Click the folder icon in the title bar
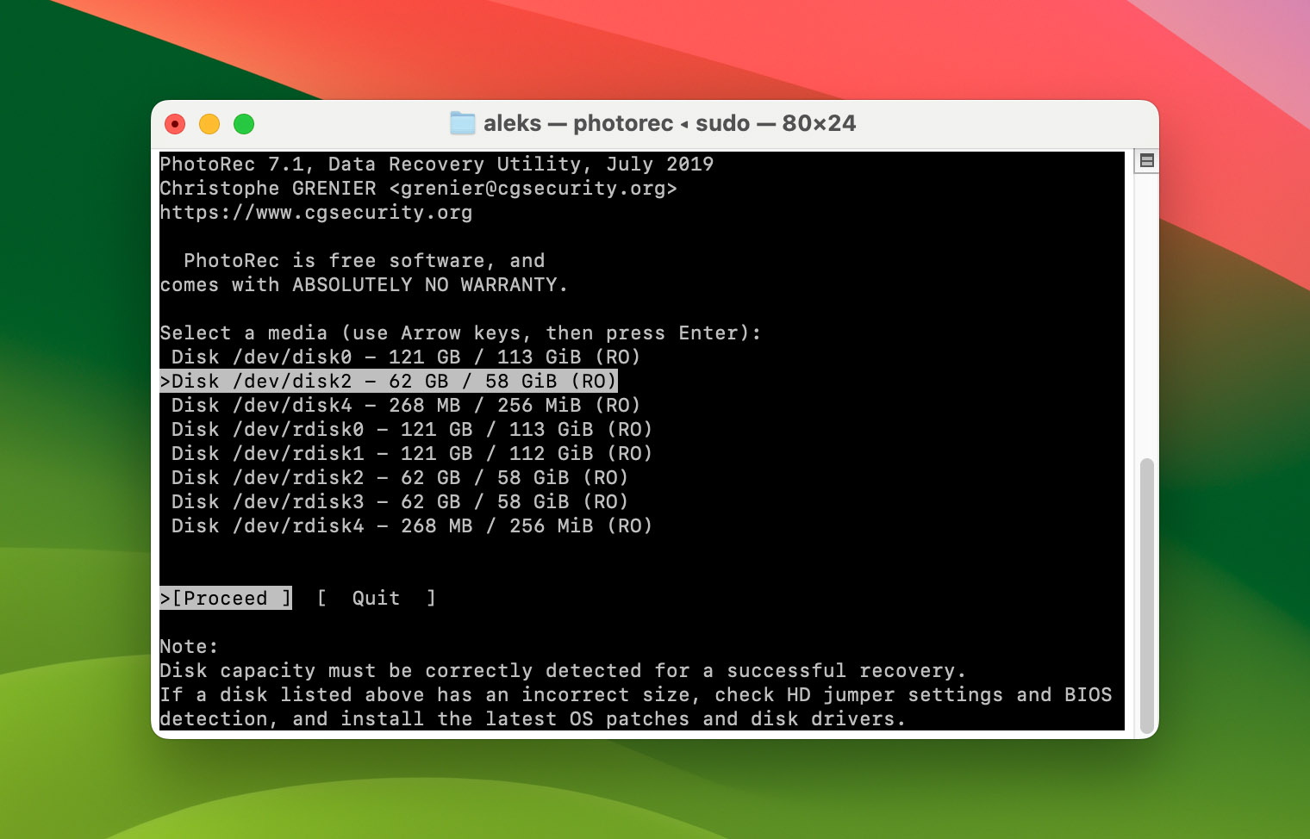The image size is (1310, 839). pos(463,123)
